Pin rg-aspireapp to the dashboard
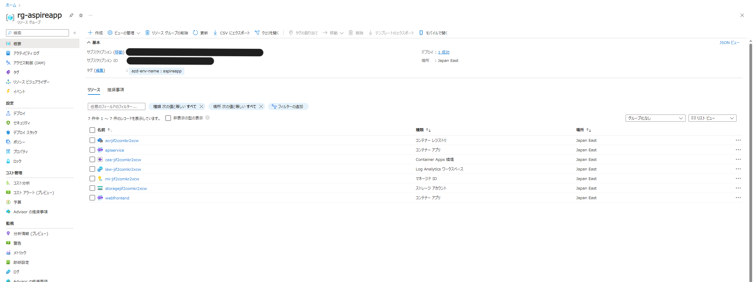753x282 pixels. click(x=71, y=15)
